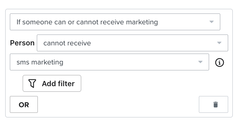Delete this condition block
238x123 pixels.
tap(213, 105)
